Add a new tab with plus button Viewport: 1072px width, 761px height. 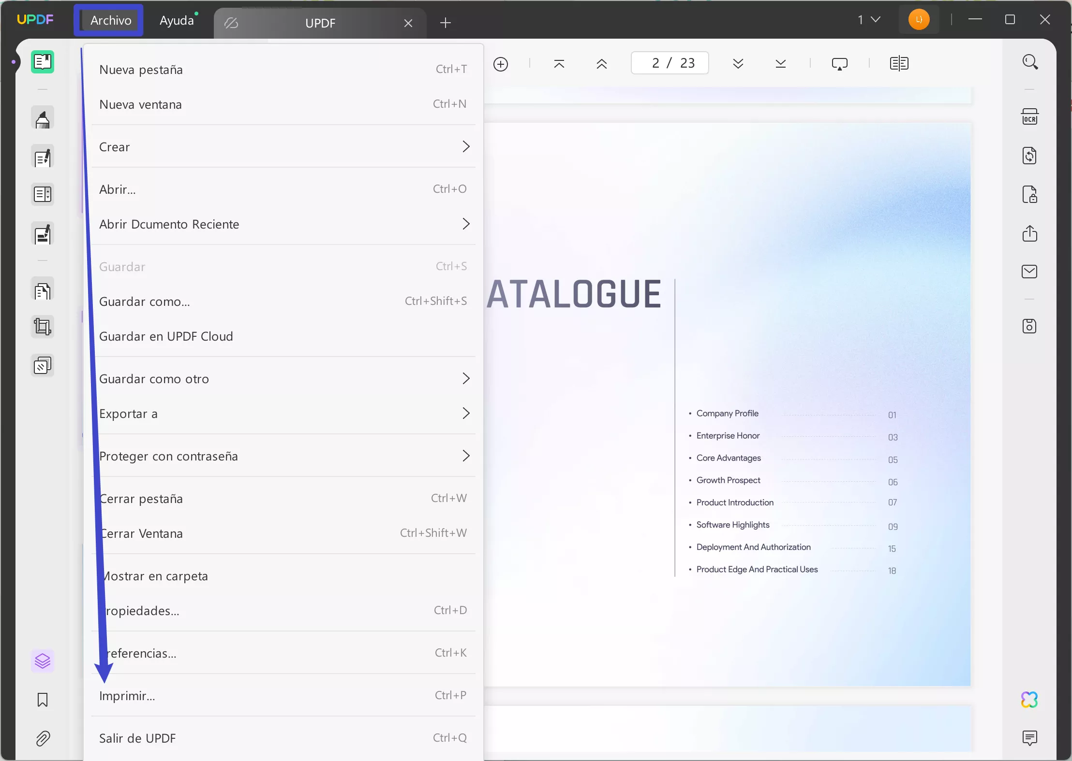(x=446, y=23)
